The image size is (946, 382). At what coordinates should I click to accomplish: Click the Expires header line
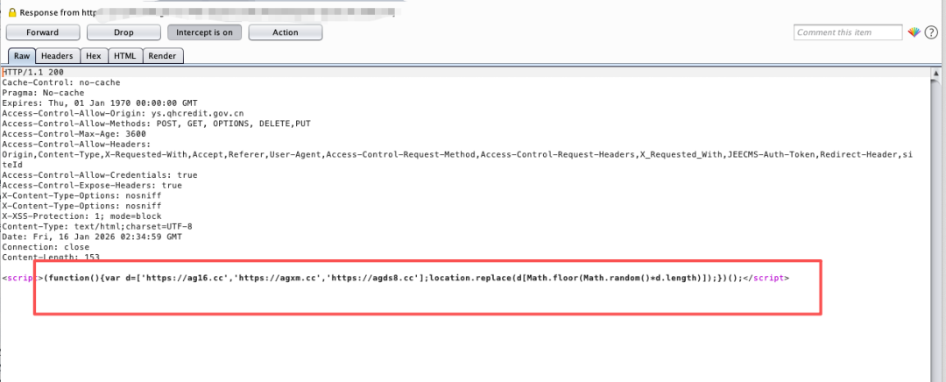click(x=100, y=103)
